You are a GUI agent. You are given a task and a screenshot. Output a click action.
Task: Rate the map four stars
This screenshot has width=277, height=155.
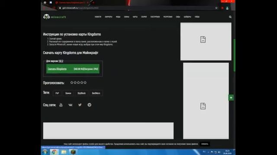(82, 82)
